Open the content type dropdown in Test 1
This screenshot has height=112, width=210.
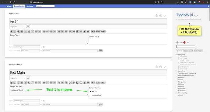tap(41, 47)
